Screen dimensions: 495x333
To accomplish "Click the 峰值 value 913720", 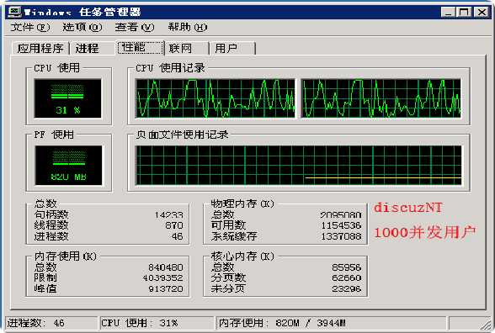I will (x=166, y=288).
